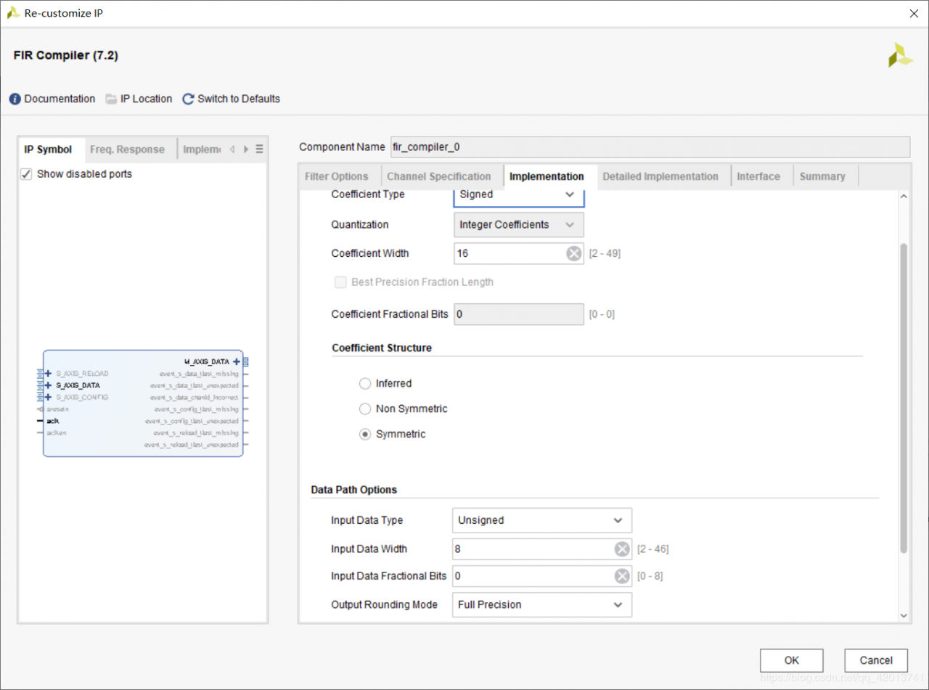Image resolution: width=929 pixels, height=690 pixels.
Task: Select the IP Symbol tab
Action: pos(48,149)
